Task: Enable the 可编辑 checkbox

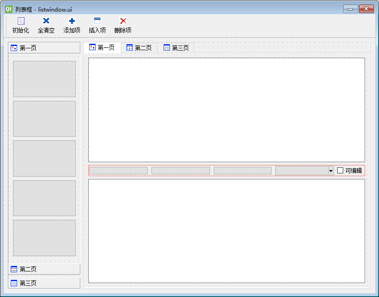Action: [340, 171]
